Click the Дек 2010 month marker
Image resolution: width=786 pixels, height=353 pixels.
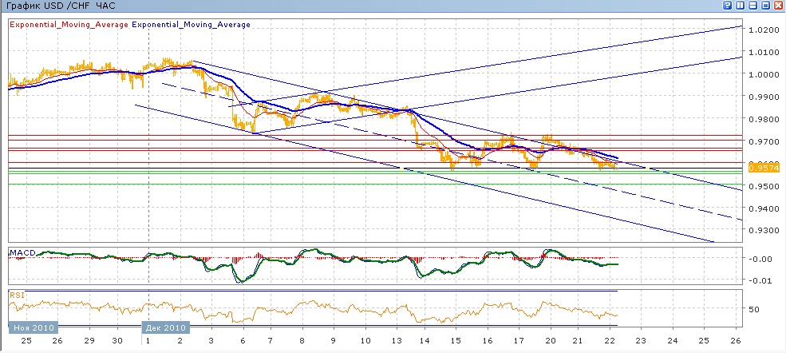165,328
